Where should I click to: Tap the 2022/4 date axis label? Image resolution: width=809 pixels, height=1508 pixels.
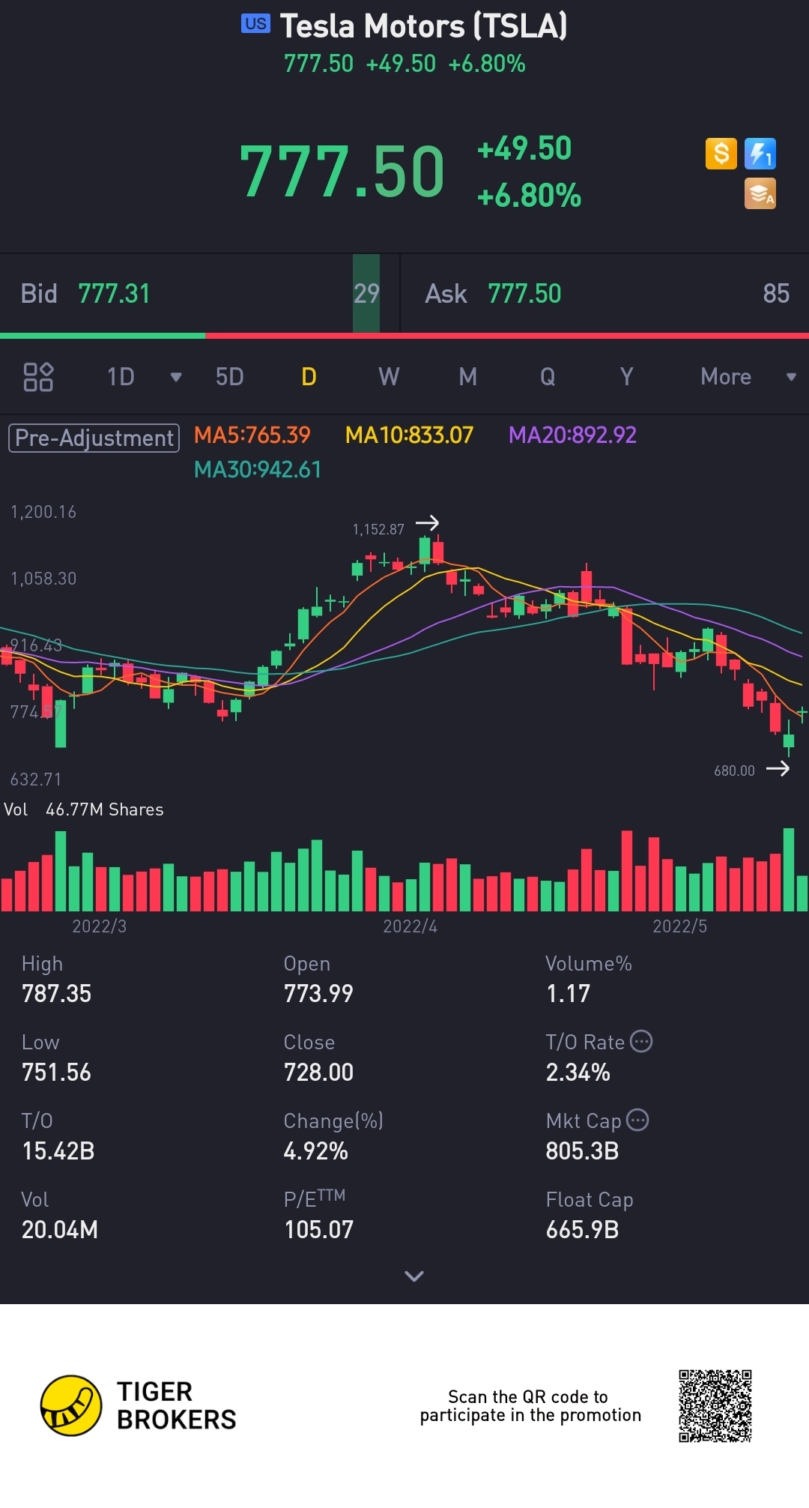(410, 926)
